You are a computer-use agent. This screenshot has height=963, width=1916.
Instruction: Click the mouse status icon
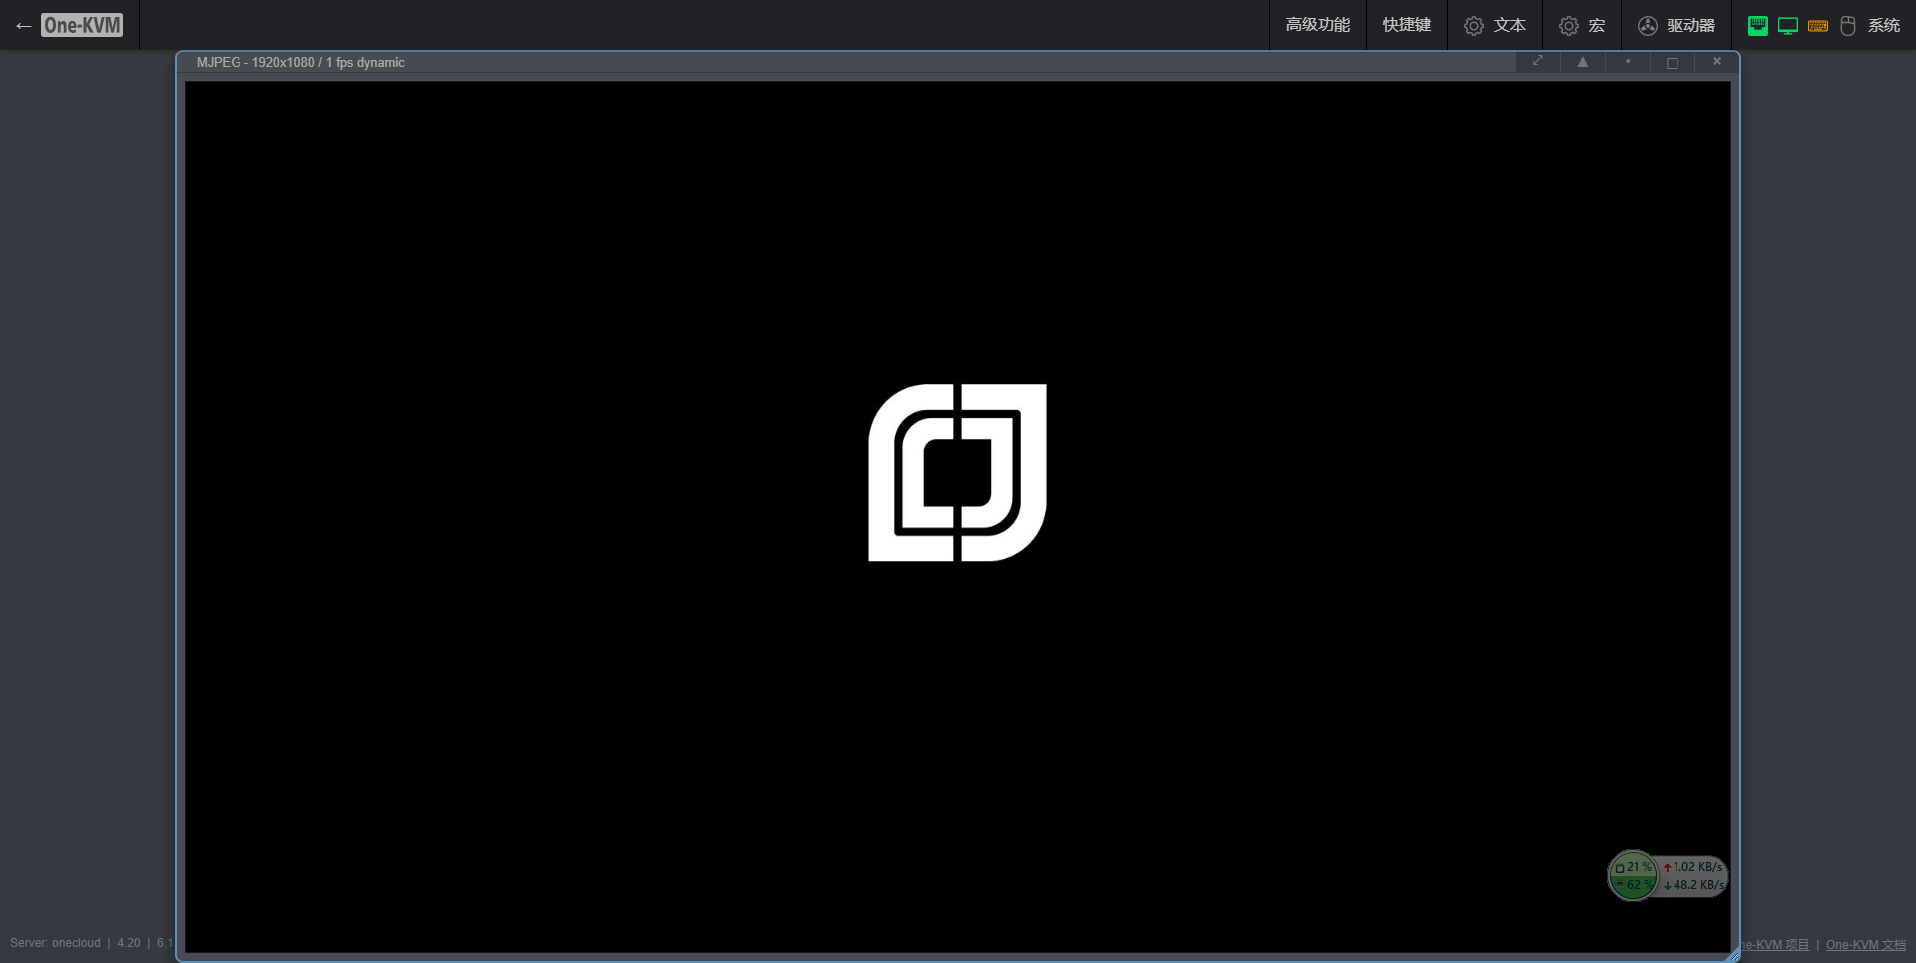pos(1847,26)
